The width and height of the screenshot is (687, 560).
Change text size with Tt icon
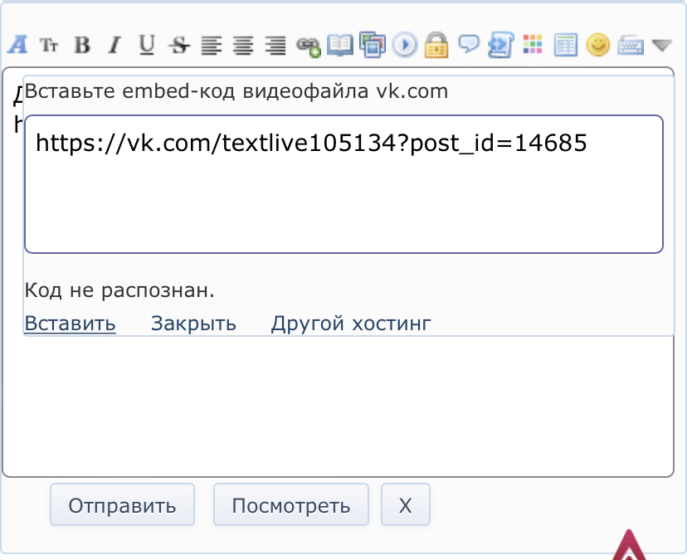coord(49,45)
